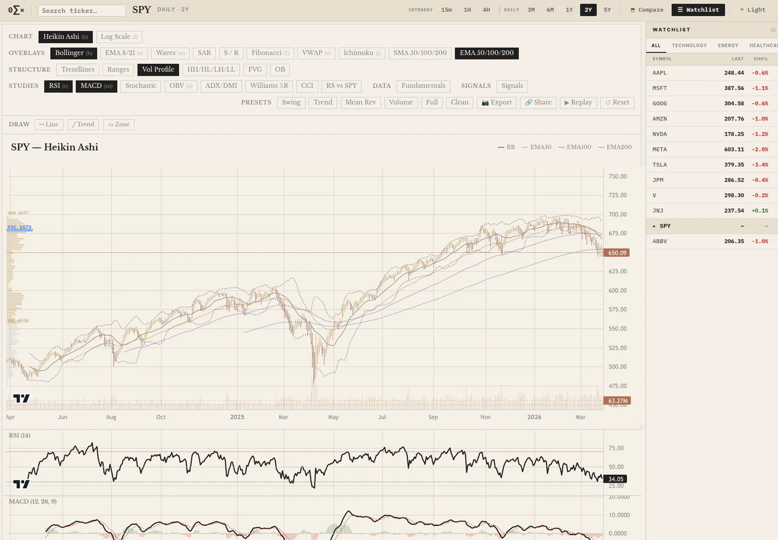778x540 pixels.
Task: Enable Log Scale
Action: click(x=119, y=37)
